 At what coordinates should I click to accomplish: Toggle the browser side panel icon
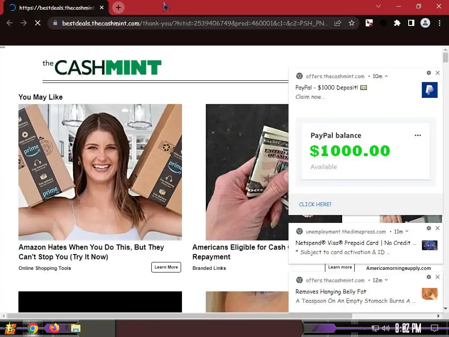point(411,23)
